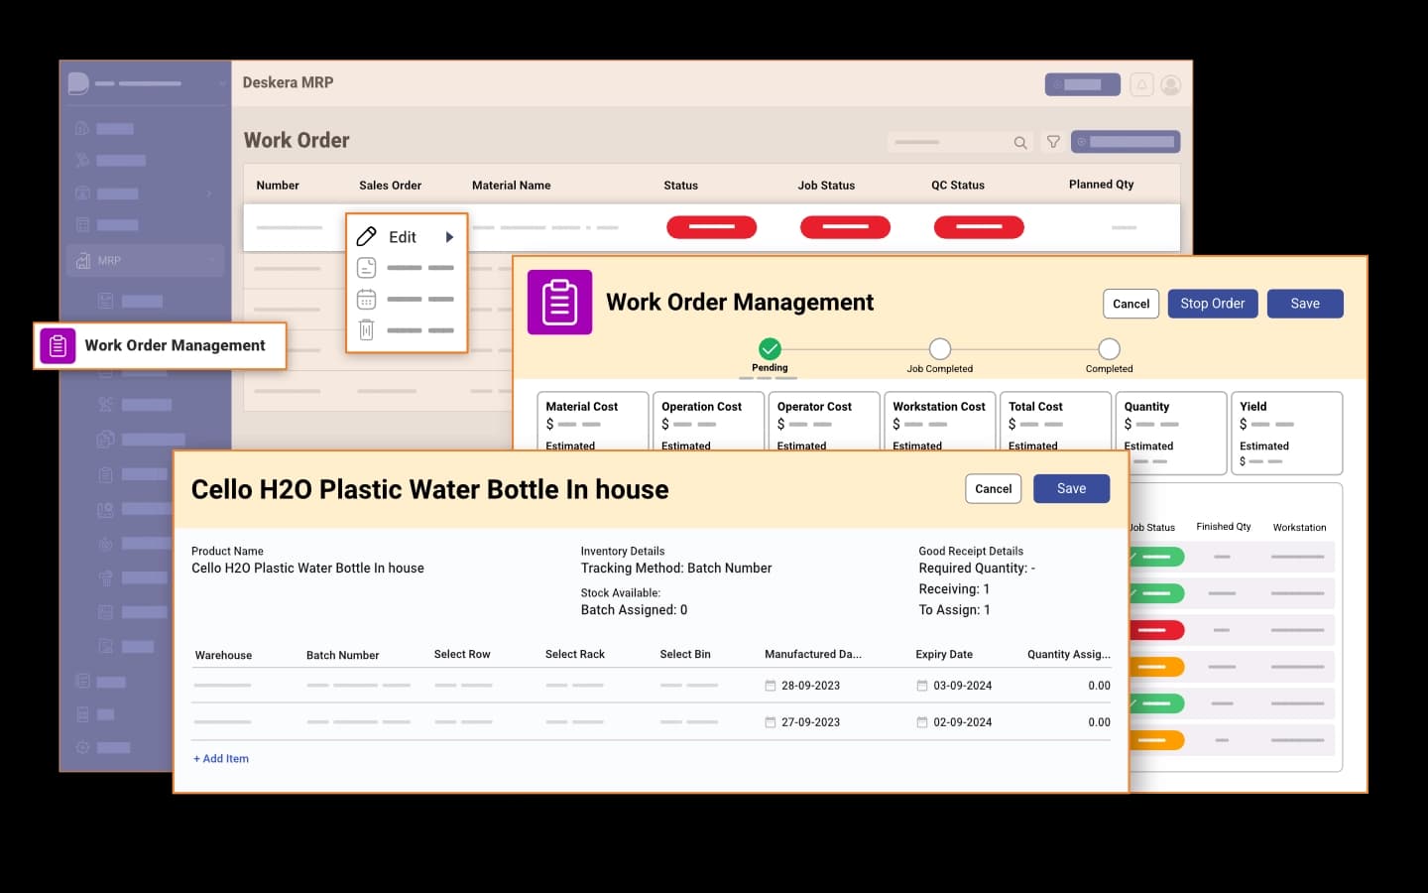Click the purple Work Order Management clipboard icon
Screen dimensions: 1428x893
(559, 303)
